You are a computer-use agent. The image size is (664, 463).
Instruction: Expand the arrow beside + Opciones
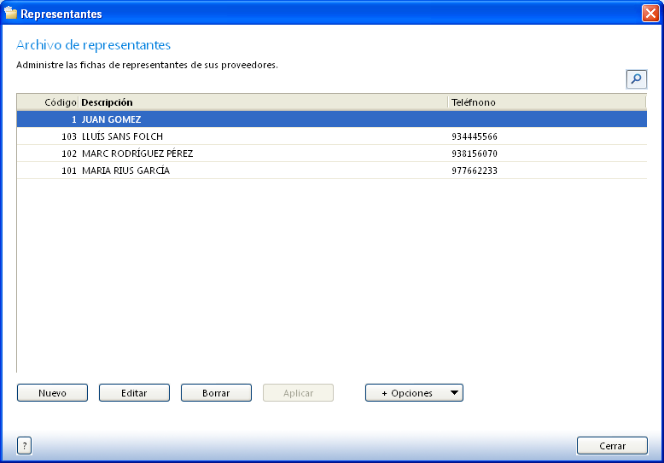pos(454,393)
